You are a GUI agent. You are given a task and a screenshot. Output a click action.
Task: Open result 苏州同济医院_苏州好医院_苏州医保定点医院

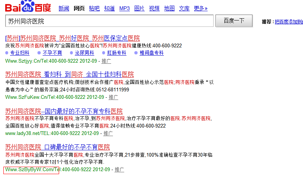73,38
